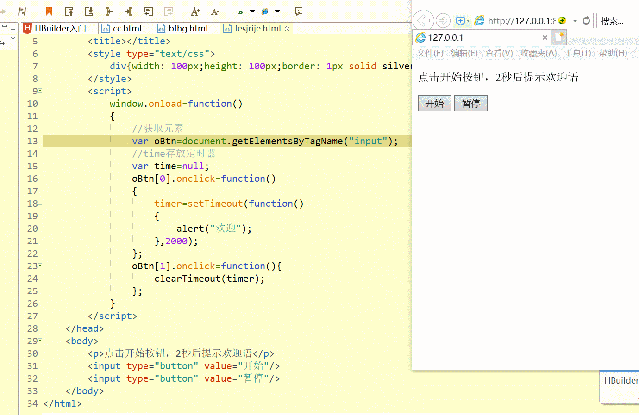Image resolution: width=639 pixels, height=415 pixels.
Task: Click the input value="开始" code on line 31
Action: [184, 365]
